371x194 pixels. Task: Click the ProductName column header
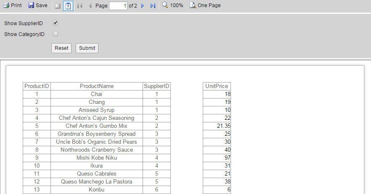pos(97,86)
